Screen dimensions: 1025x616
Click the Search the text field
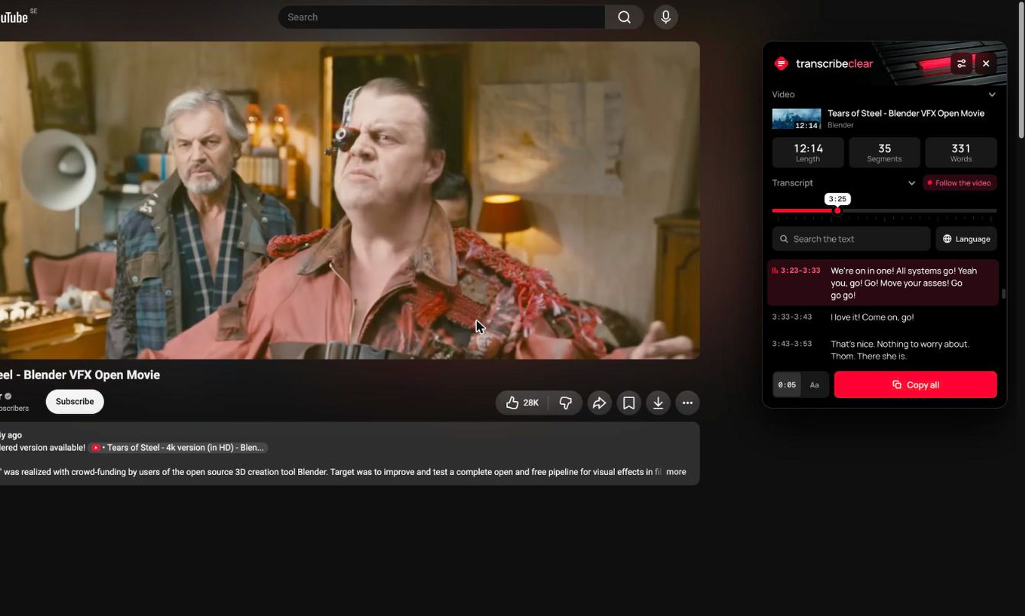click(x=851, y=239)
